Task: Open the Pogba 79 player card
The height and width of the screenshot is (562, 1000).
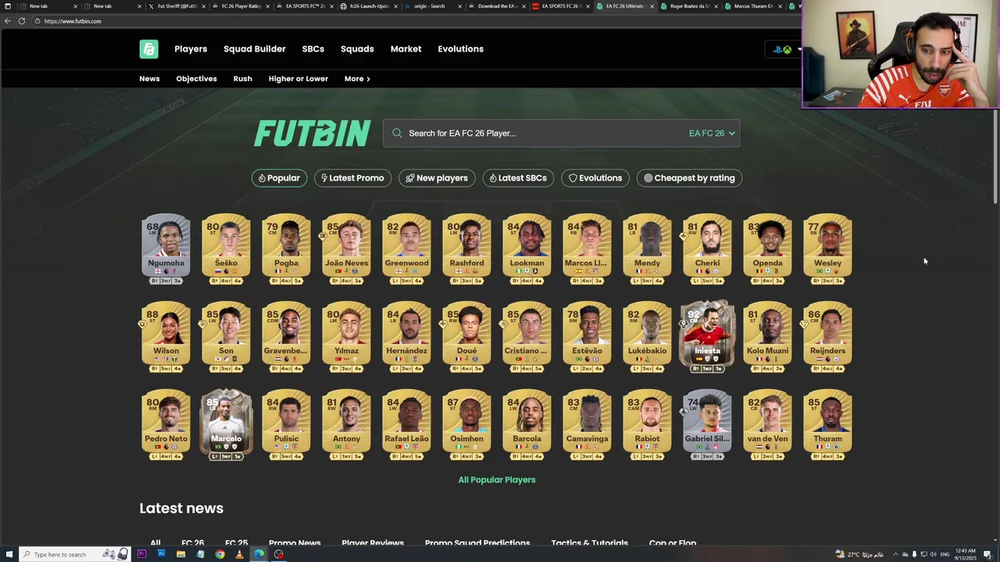Action: pyautogui.click(x=286, y=249)
